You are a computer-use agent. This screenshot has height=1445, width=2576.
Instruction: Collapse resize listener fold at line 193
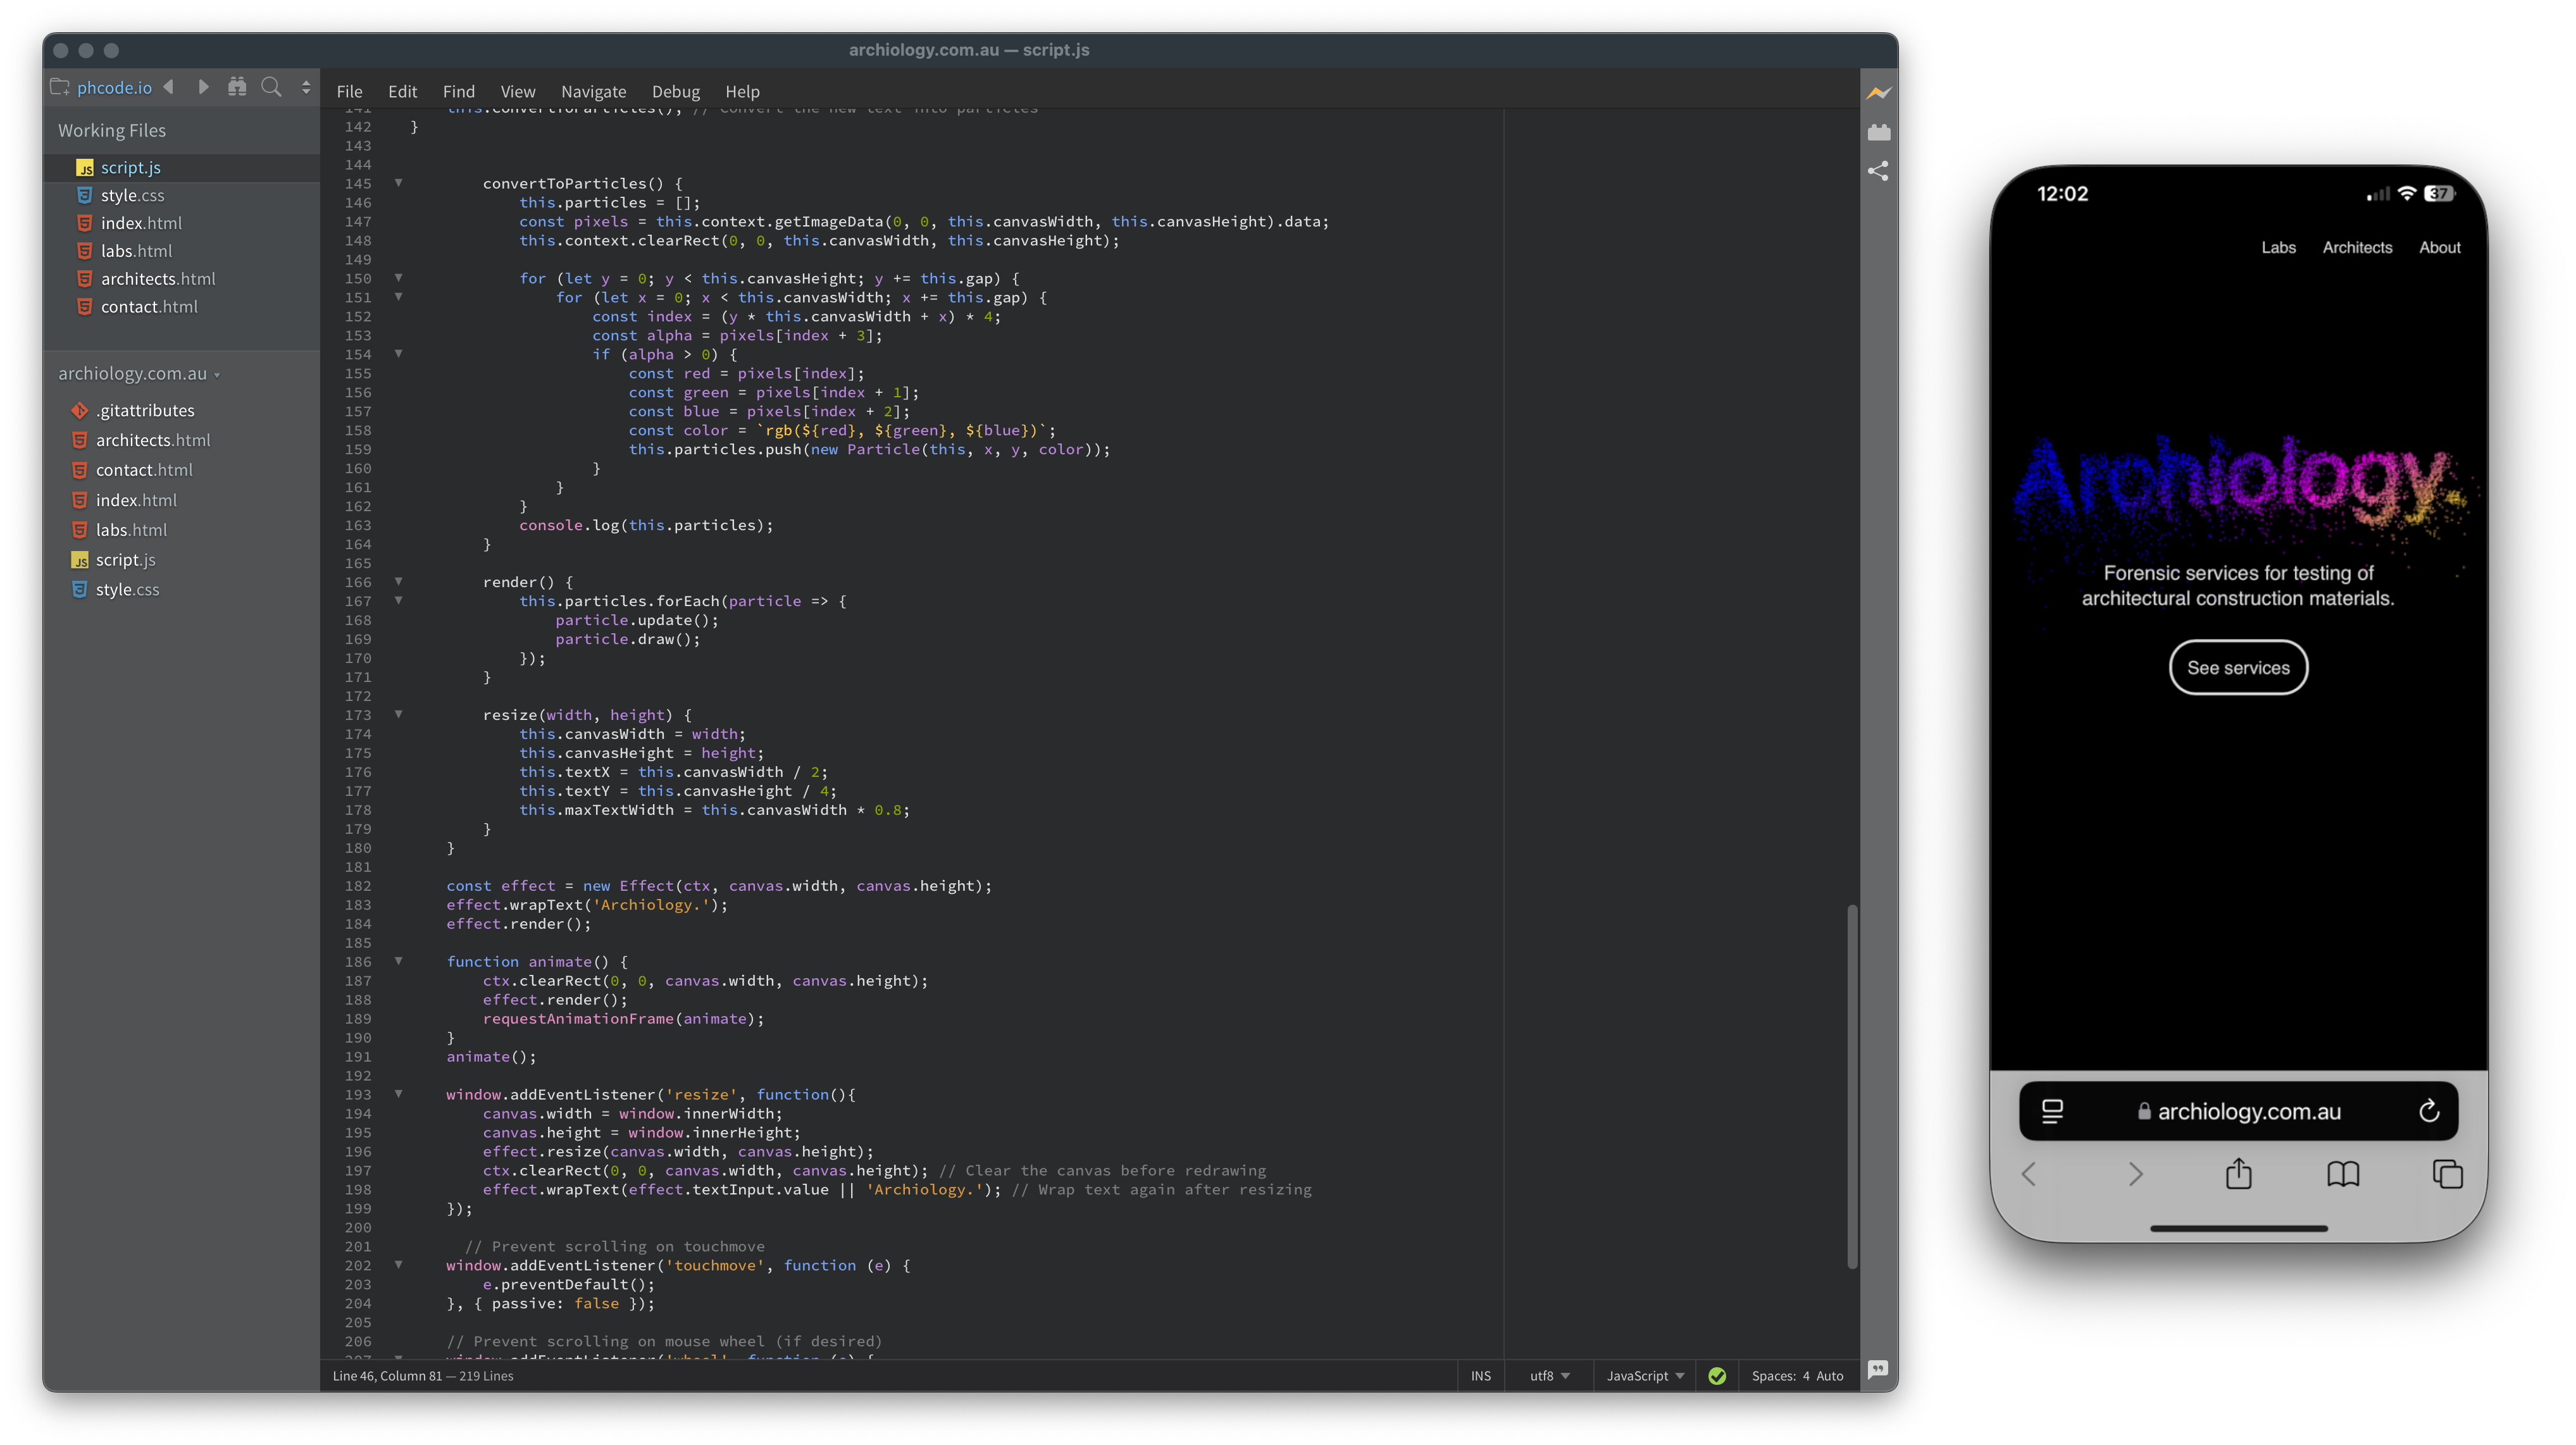398,1094
